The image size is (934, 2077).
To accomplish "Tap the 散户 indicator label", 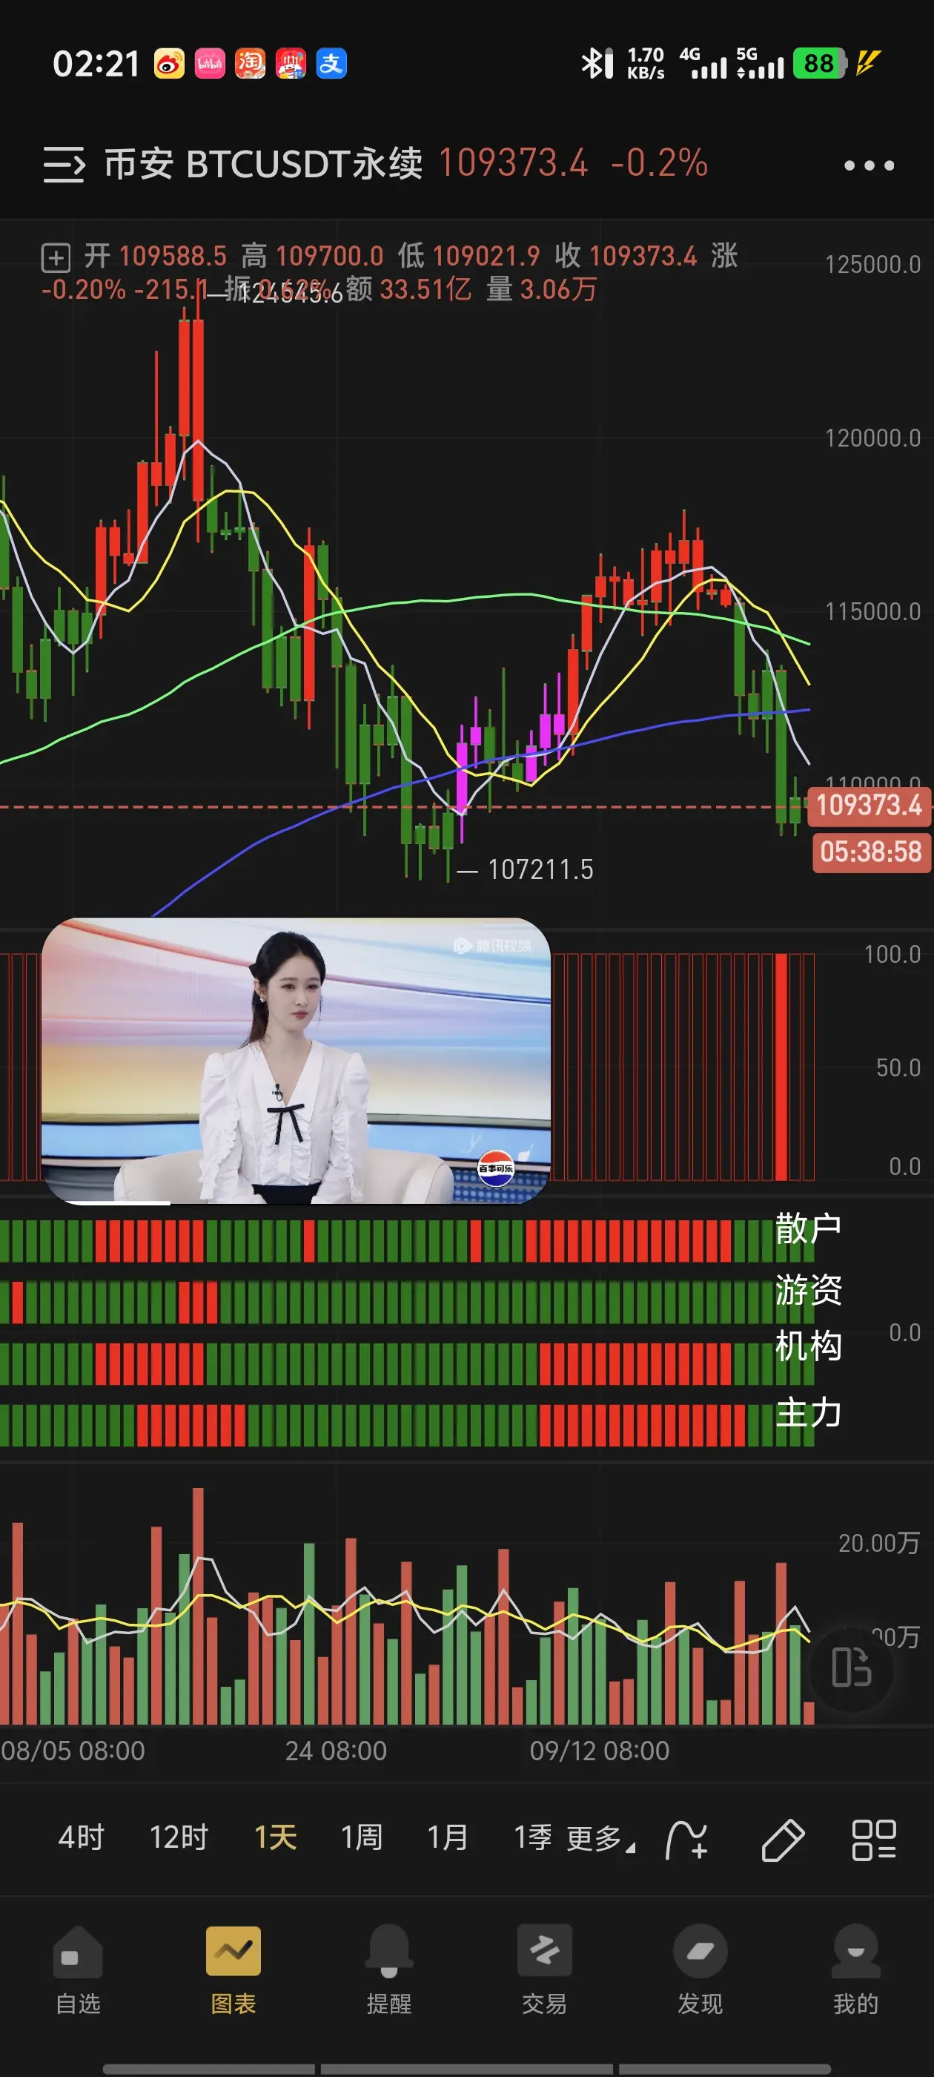I will click(808, 1229).
